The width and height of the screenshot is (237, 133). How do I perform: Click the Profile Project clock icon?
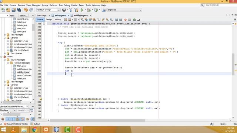[x=96, y=10]
